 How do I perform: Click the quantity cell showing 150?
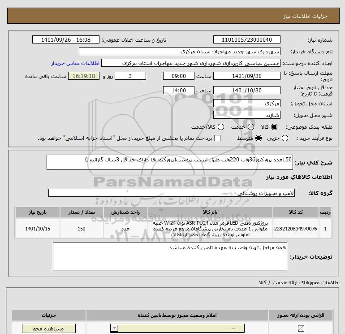click(x=82, y=229)
